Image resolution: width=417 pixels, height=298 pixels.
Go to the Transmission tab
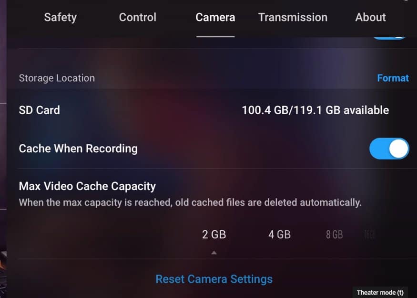point(293,17)
